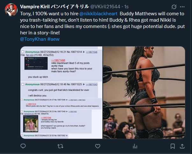
Task: Open the forum screenshot image on the left
Action: pyautogui.click(x=61, y=93)
